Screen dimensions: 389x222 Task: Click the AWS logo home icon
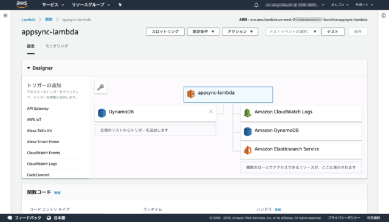point(22,4)
